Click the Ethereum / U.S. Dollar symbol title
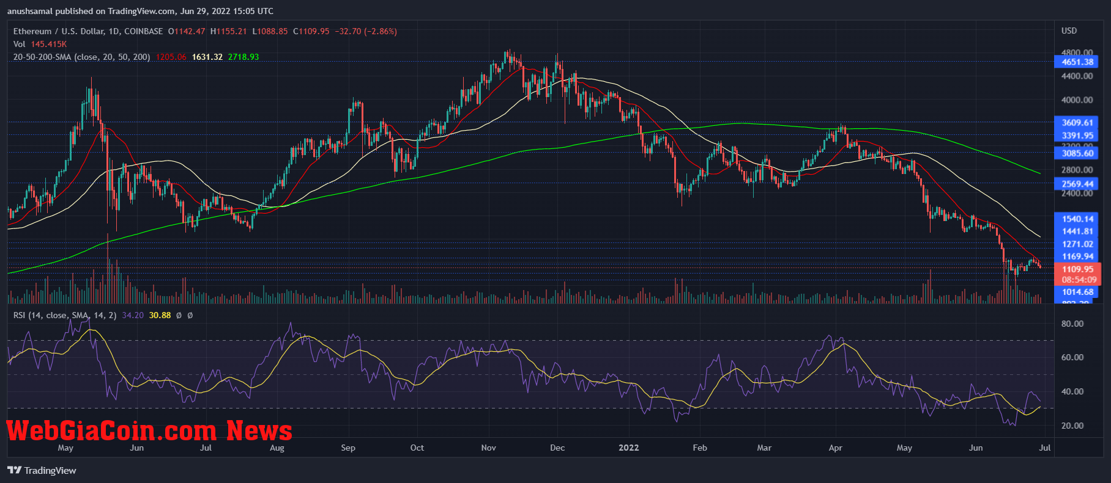Image resolution: width=1111 pixels, height=483 pixels. click(x=88, y=31)
